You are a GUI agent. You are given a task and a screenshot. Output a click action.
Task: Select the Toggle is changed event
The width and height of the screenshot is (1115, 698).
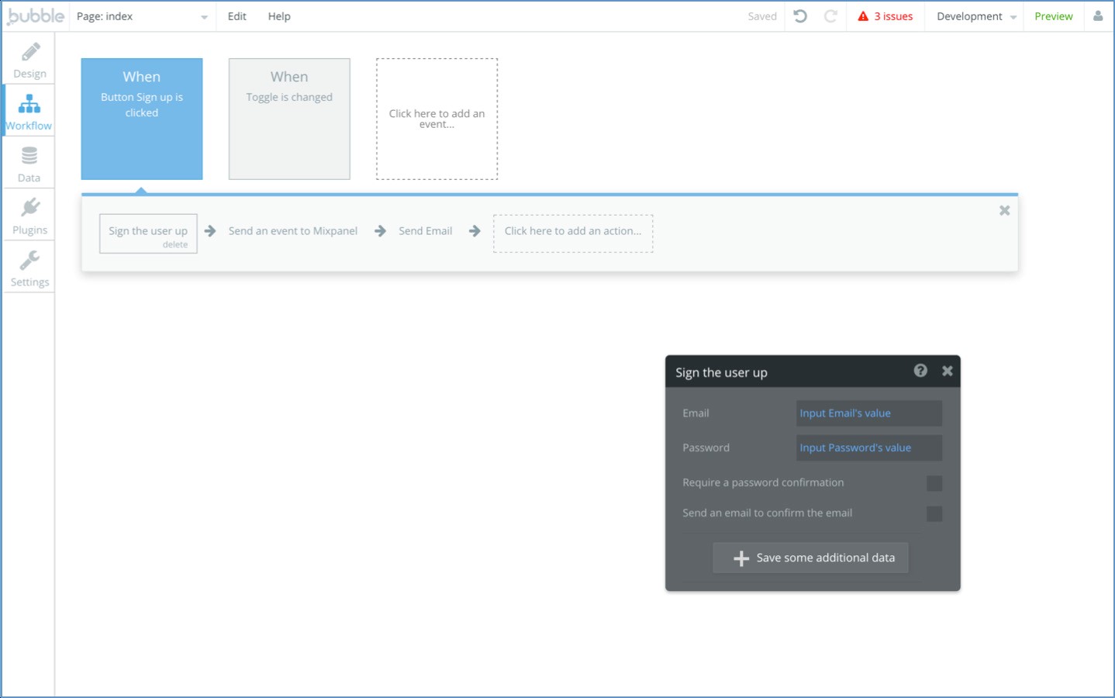tap(289, 119)
